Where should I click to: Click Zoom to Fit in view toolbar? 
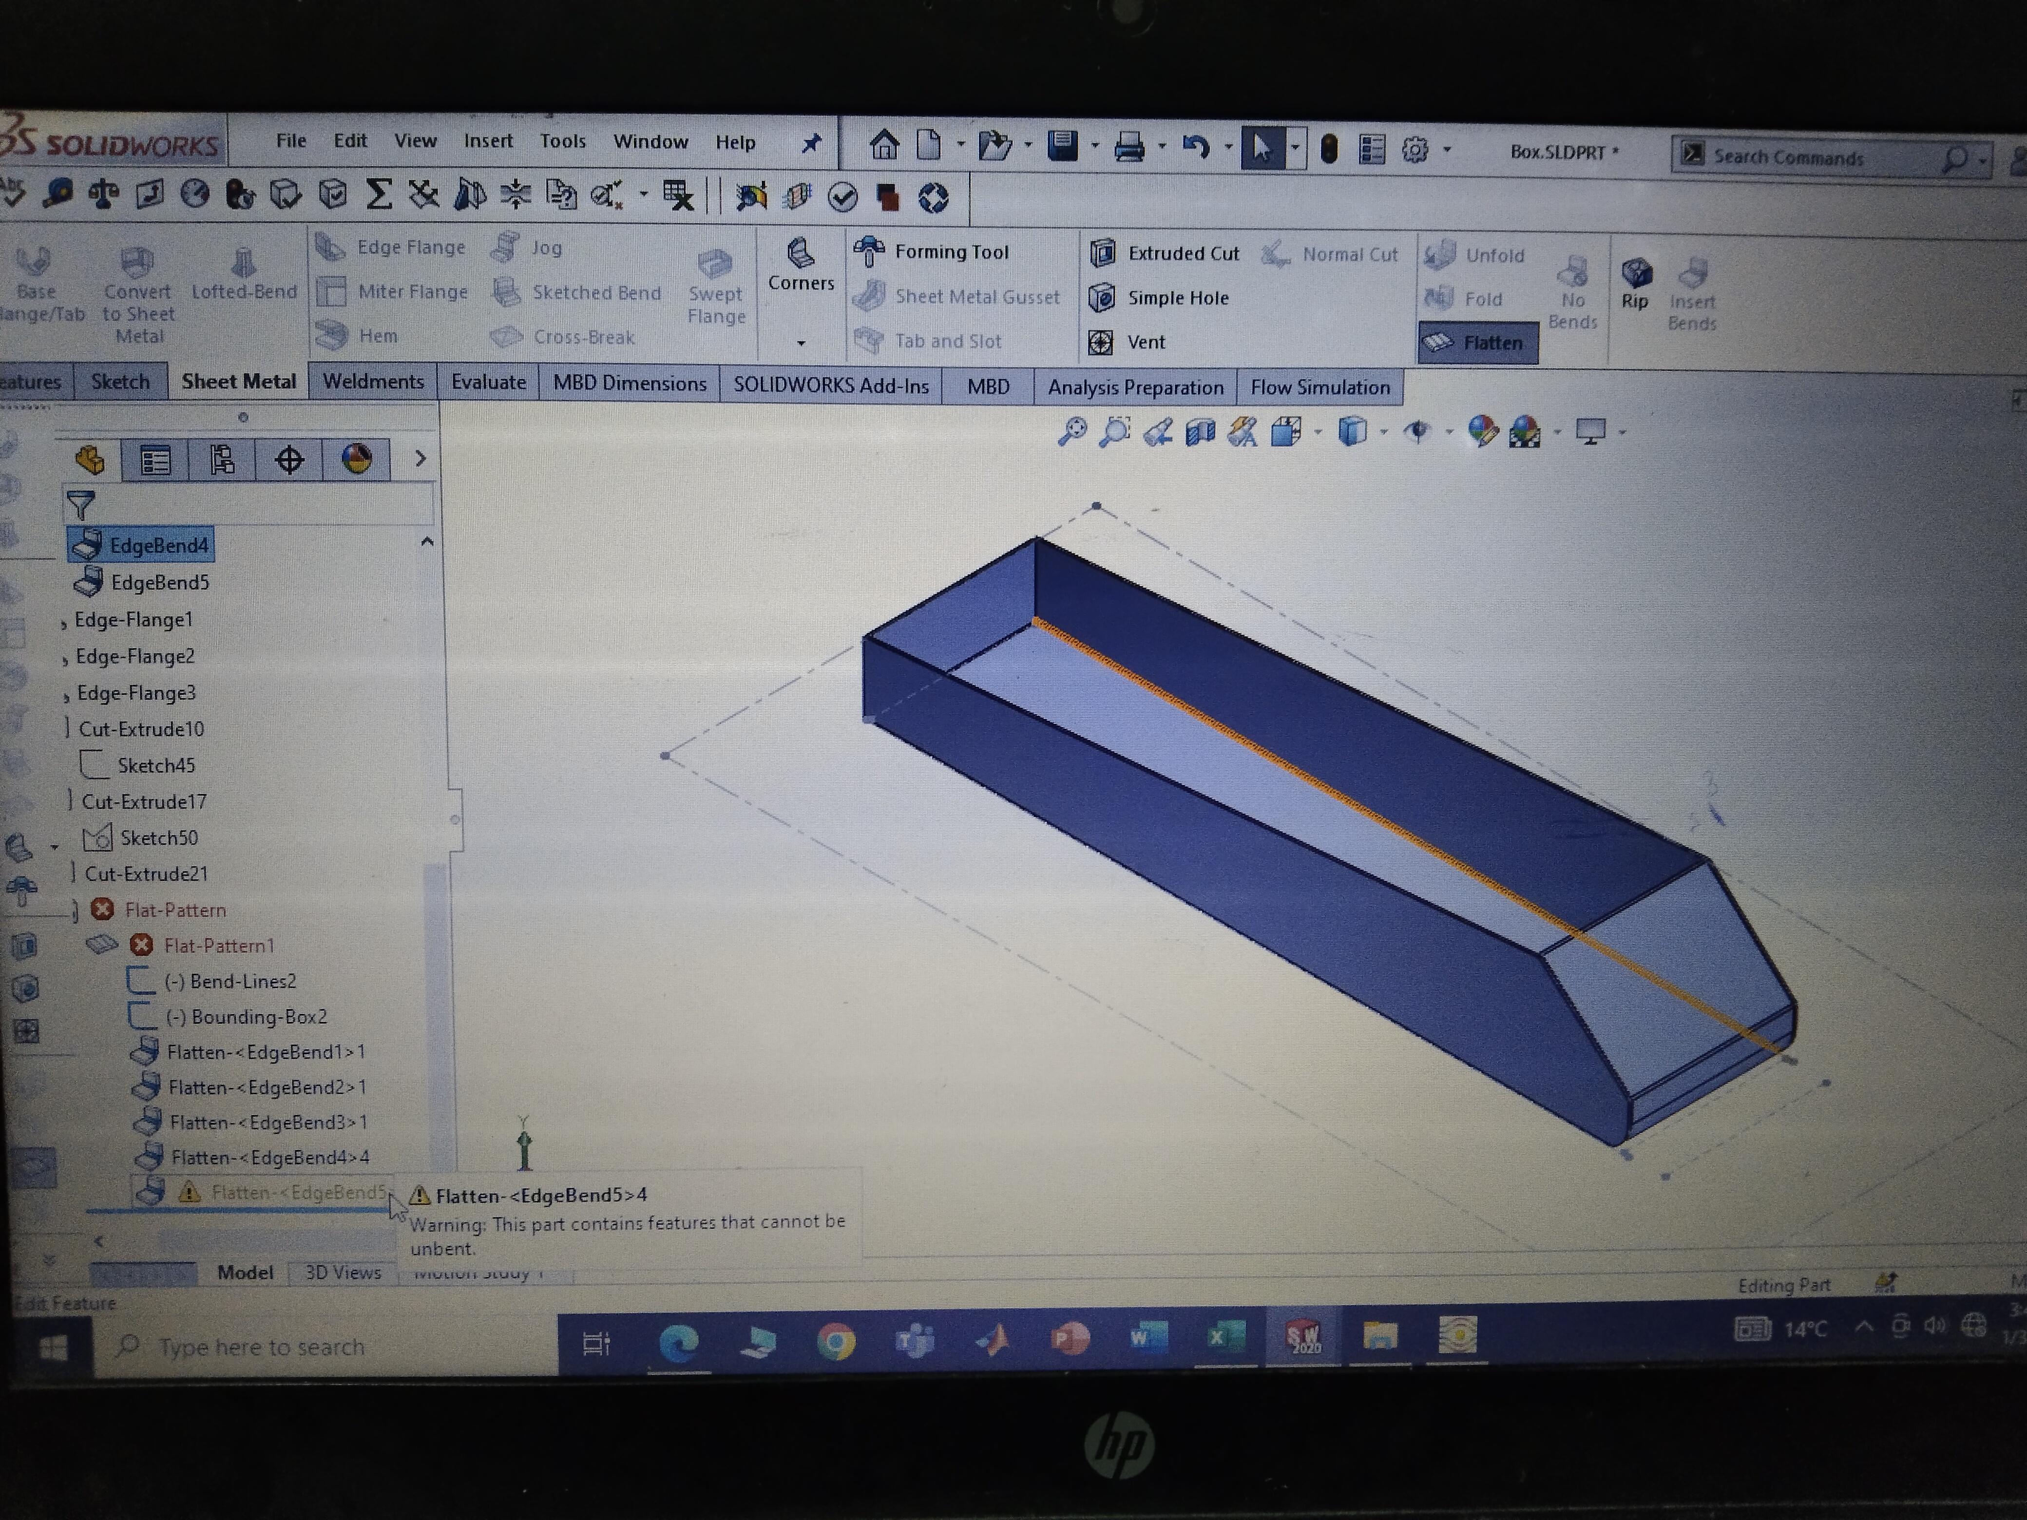tap(1071, 431)
